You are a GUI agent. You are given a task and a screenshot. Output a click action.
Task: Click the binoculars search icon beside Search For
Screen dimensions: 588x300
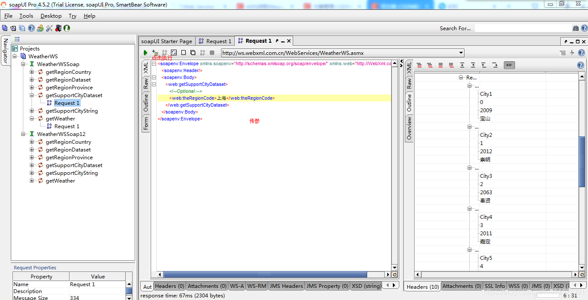pos(575,28)
